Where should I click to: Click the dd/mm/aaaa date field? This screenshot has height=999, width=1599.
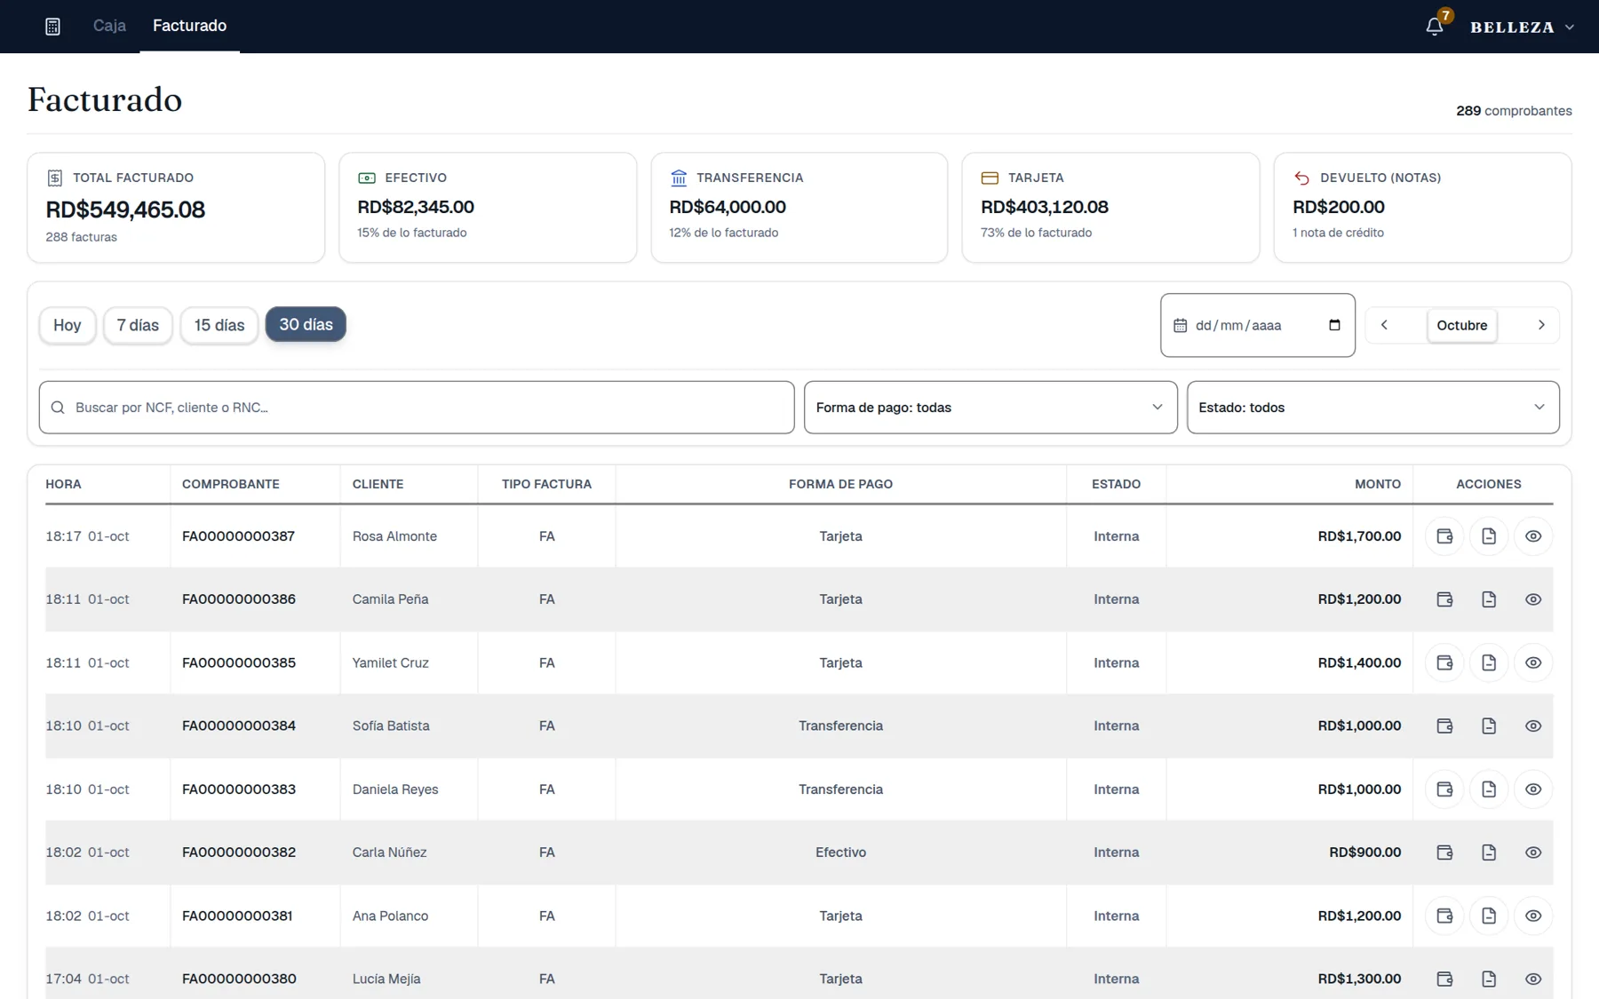[1258, 325]
